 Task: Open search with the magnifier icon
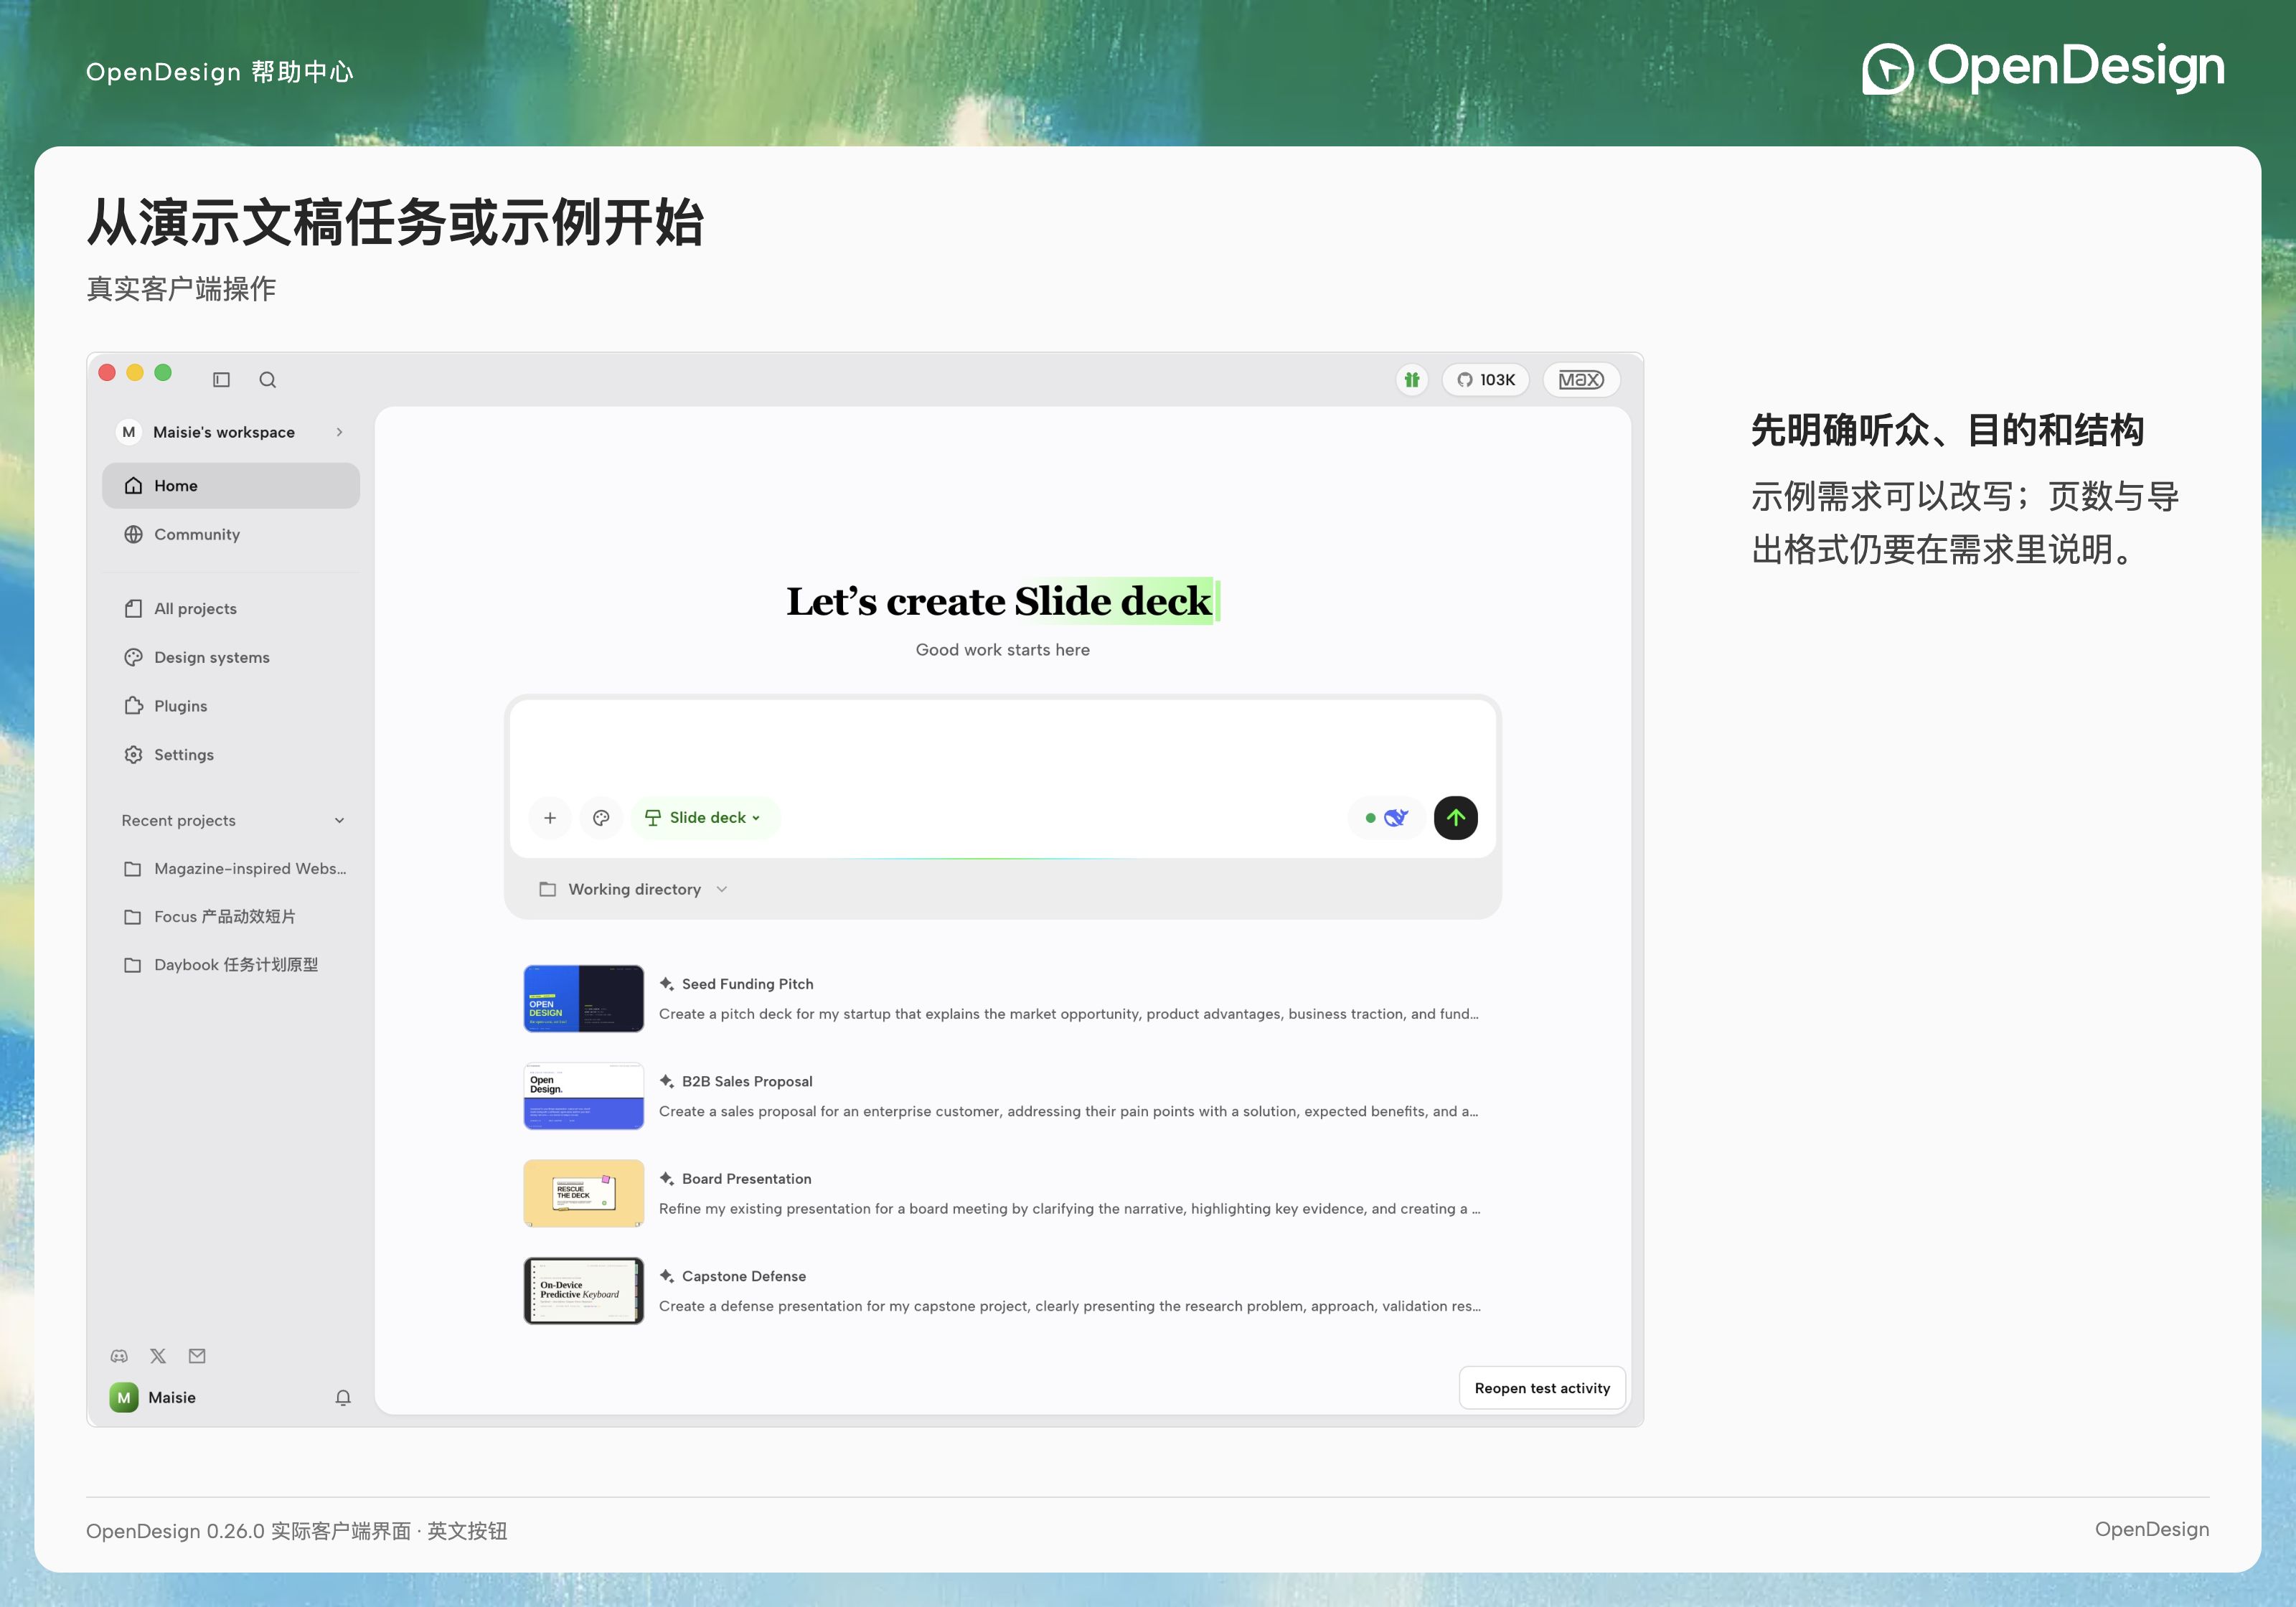click(x=267, y=379)
